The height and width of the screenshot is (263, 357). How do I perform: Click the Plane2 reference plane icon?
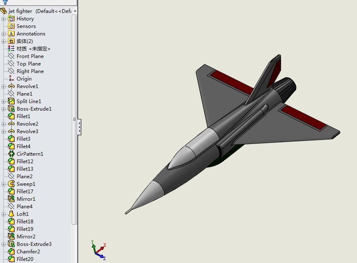coord(11,177)
